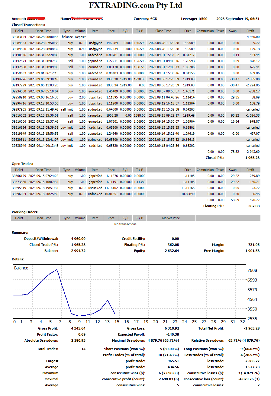Click the Market Price column header
Image resolution: width=271 pixels, height=396 pixels.
pos(171,218)
